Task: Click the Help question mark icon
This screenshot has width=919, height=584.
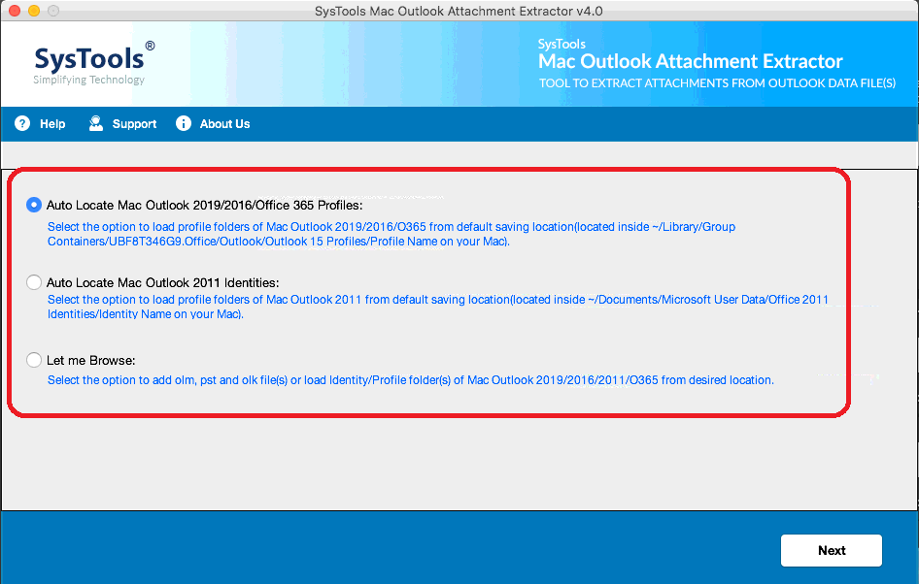Action: (x=22, y=123)
